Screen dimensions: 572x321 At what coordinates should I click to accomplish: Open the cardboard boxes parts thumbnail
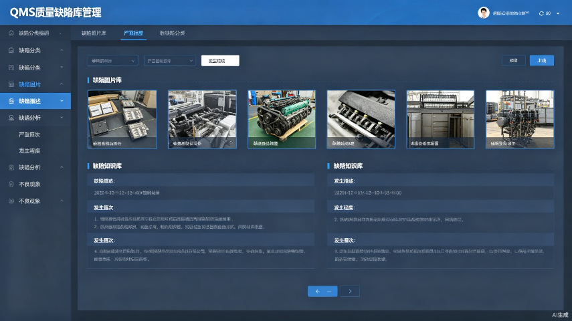[122, 119]
